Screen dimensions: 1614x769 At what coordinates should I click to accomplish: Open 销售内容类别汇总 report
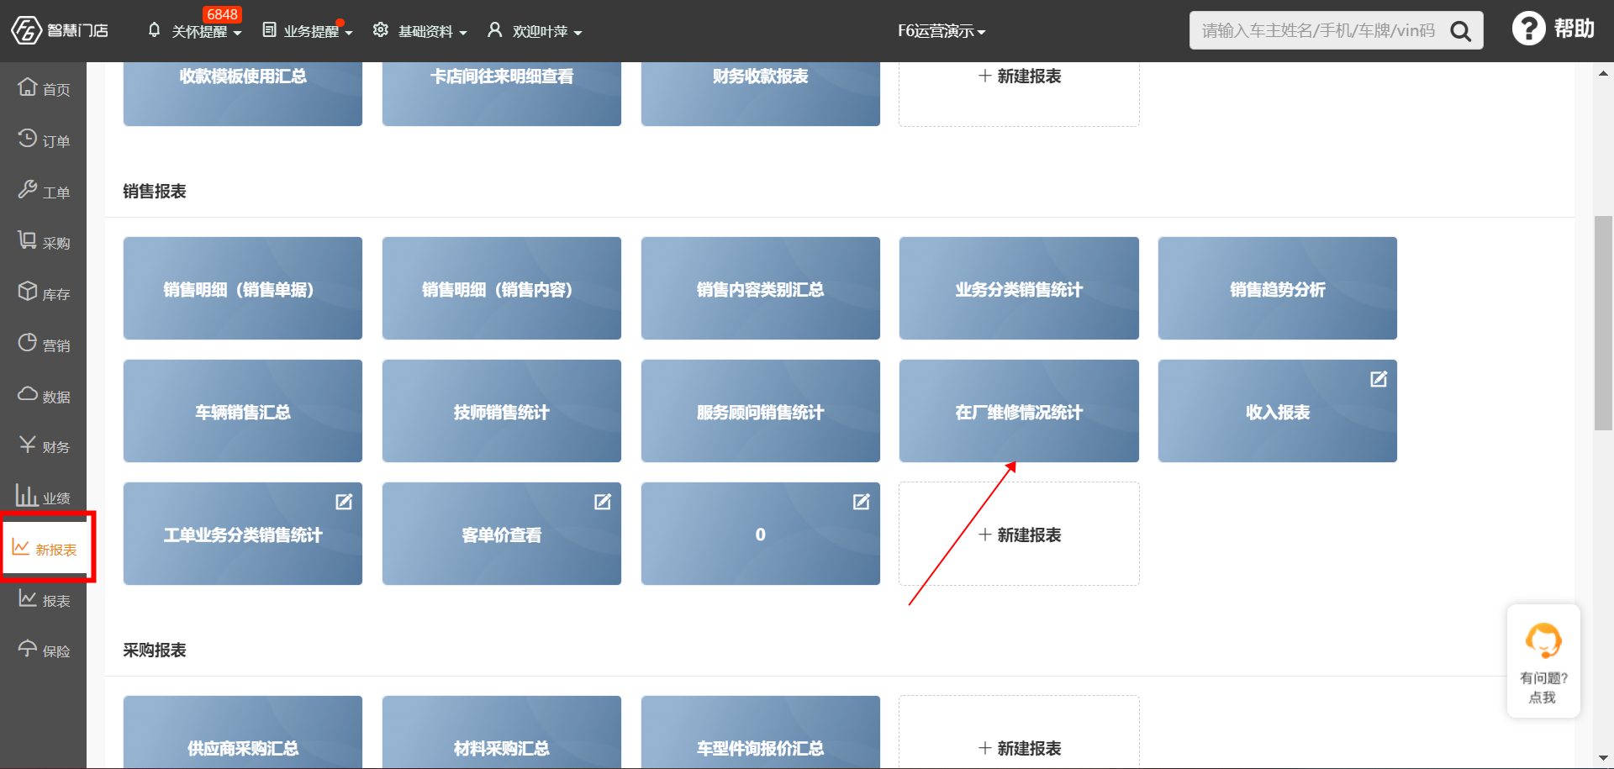click(x=761, y=288)
